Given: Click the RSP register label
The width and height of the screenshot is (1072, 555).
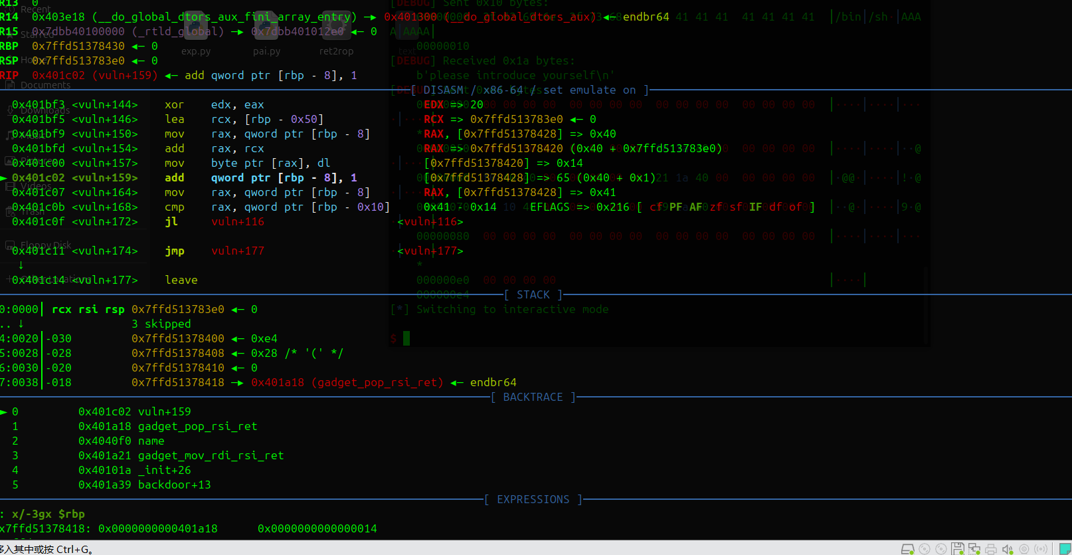Looking at the screenshot, I should coord(9,60).
